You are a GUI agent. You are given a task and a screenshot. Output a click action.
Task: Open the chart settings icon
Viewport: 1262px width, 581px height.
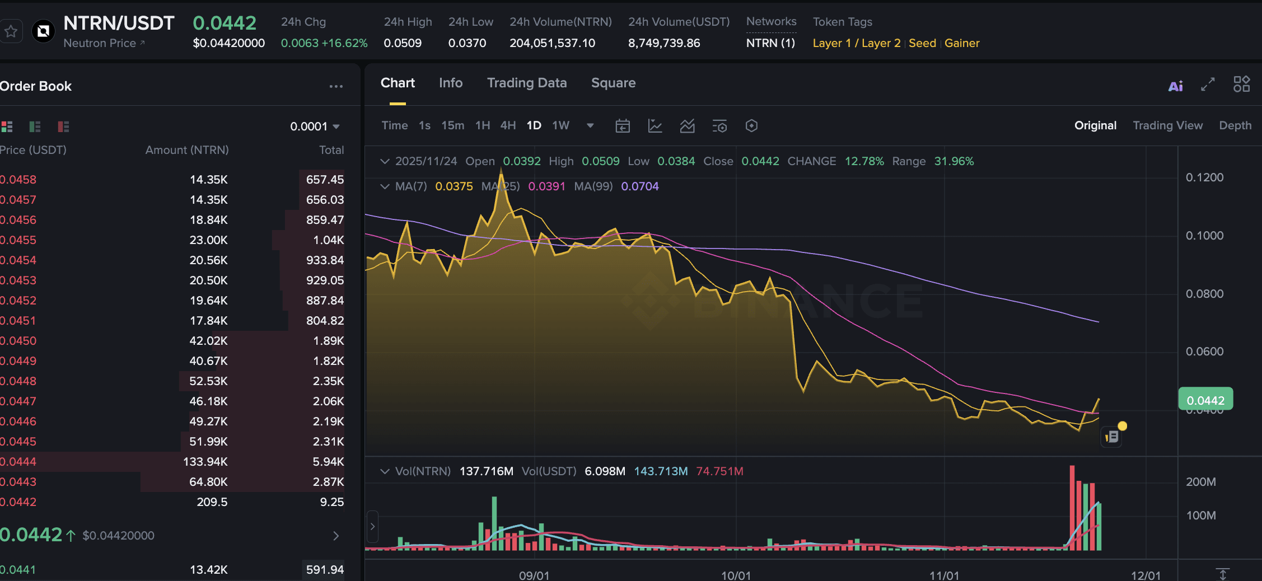pos(752,126)
